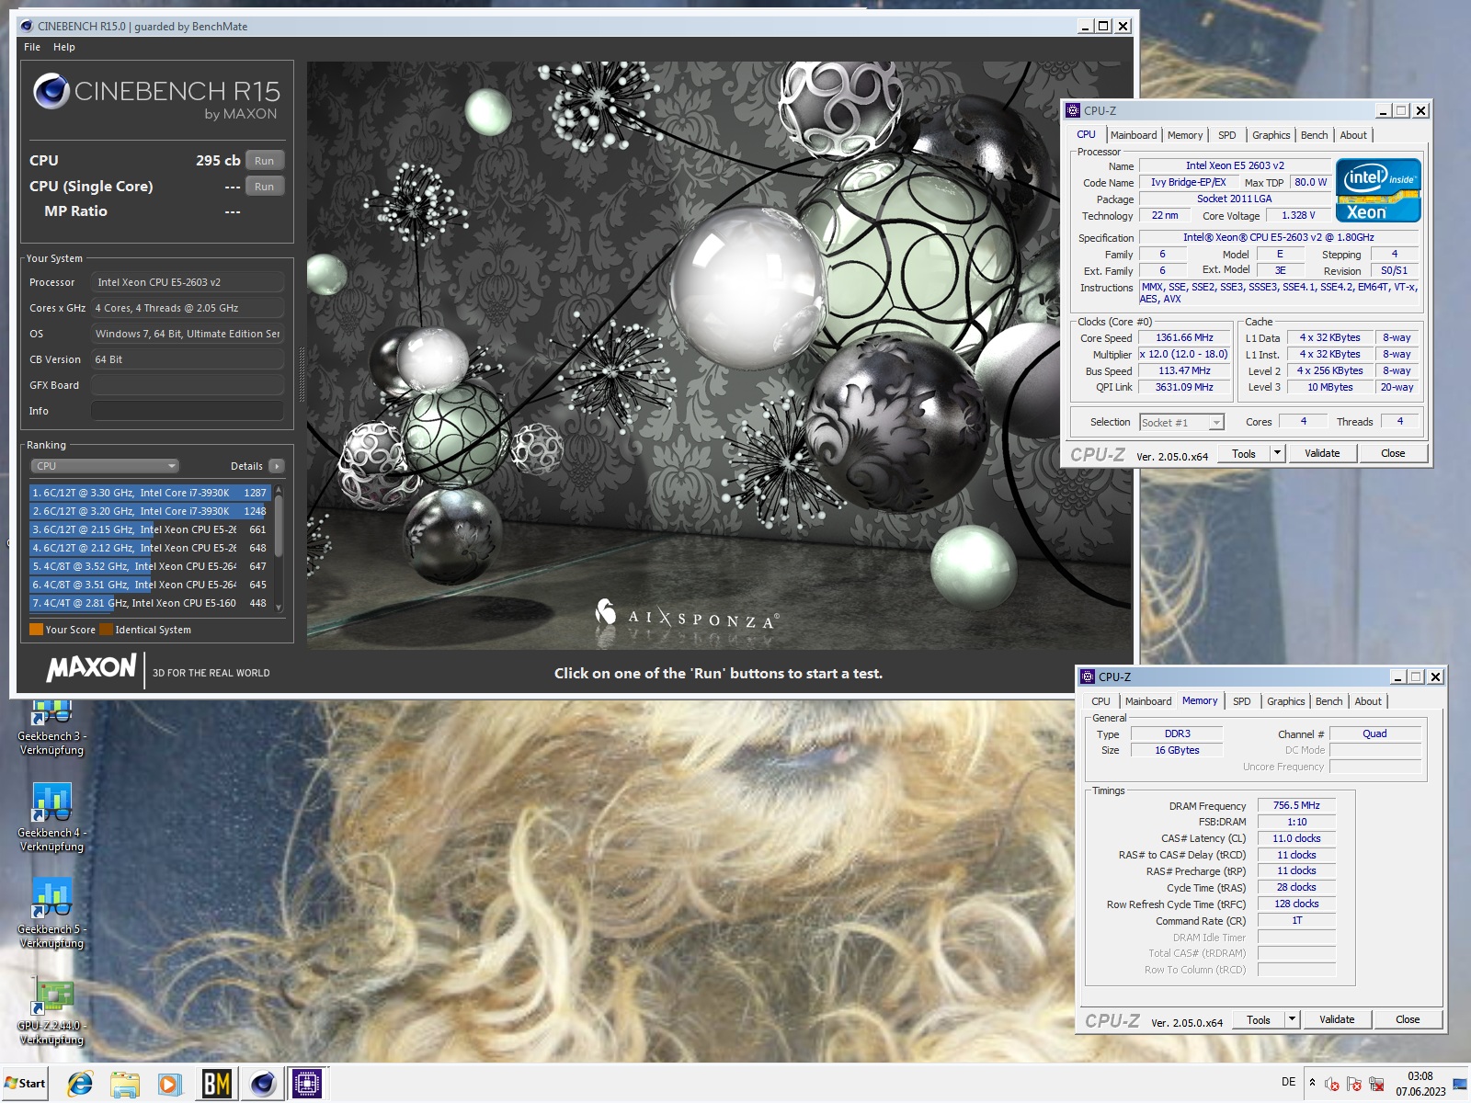Click Tools button in lower CPU-Z

[1259, 1020]
